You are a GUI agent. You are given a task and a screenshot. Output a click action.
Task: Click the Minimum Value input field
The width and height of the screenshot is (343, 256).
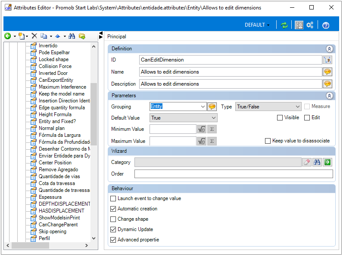coord(173,130)
